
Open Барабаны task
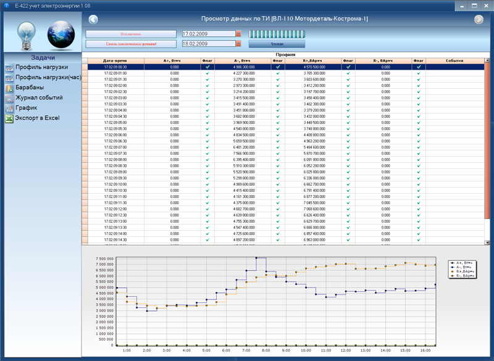click(30, 88)
